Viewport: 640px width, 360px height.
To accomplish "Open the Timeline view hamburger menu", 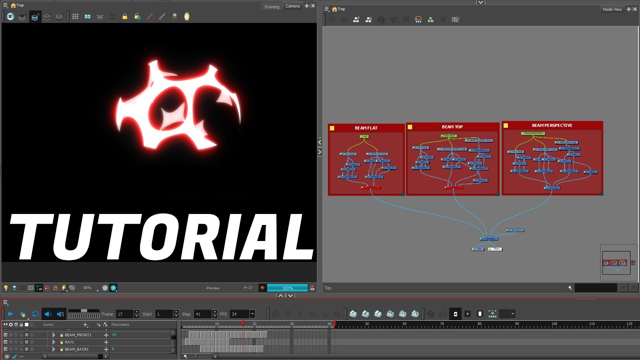I will click(x=5, y=302).
